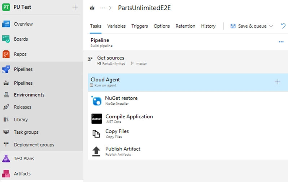Click the NuGet restore task icon

(x=96, y=101)
